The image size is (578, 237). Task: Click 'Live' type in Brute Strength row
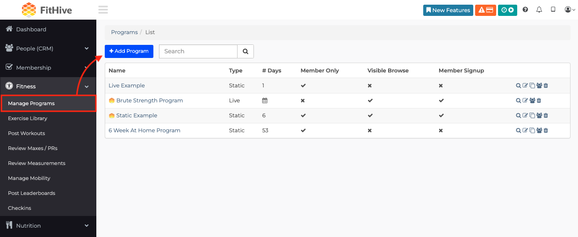[234, 101]
